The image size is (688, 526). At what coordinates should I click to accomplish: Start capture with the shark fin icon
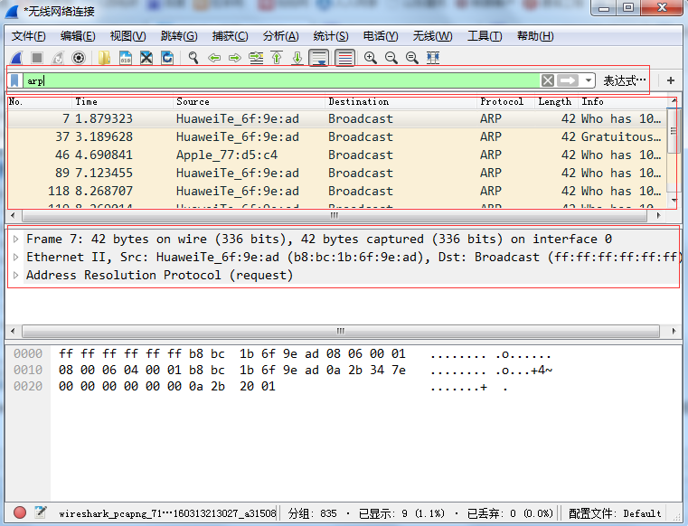click(16, 58)
